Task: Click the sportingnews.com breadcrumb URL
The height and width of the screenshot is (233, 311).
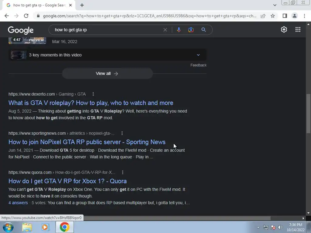Action: pos(61,133)
